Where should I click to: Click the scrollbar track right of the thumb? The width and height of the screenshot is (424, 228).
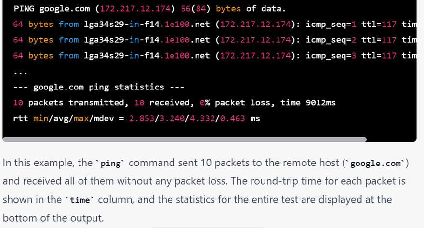coord(390,139)
